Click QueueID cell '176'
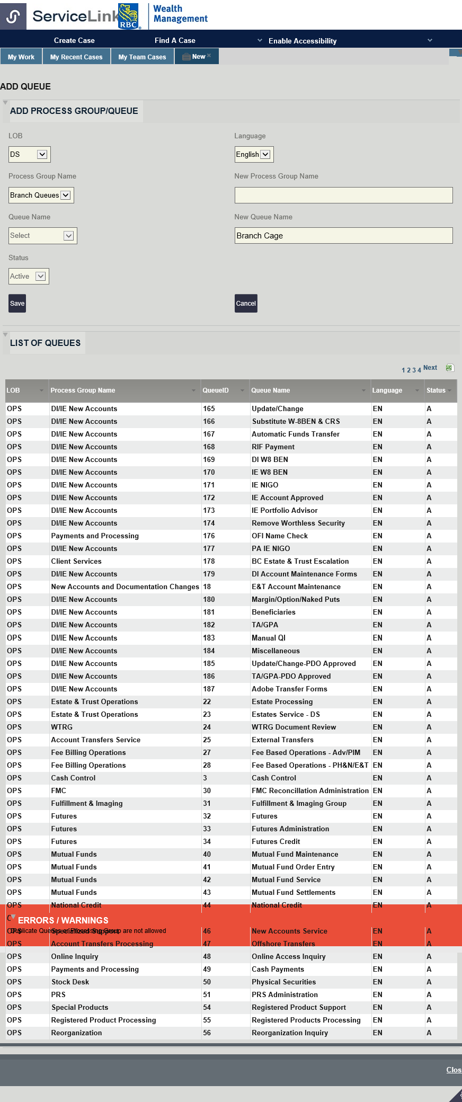Screen dimensions: 462x1102 coord(209,536)
